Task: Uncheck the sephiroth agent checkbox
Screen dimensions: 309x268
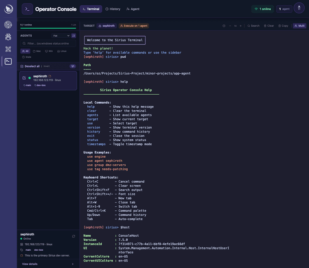Action: click(24, 78)
